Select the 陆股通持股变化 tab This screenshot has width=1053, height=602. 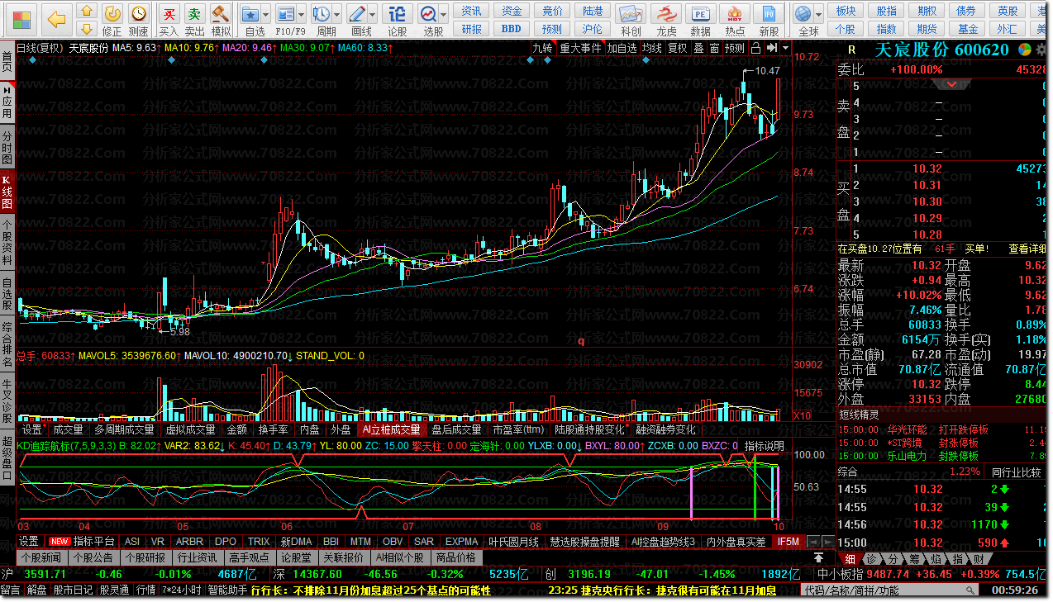click(590, 429)
